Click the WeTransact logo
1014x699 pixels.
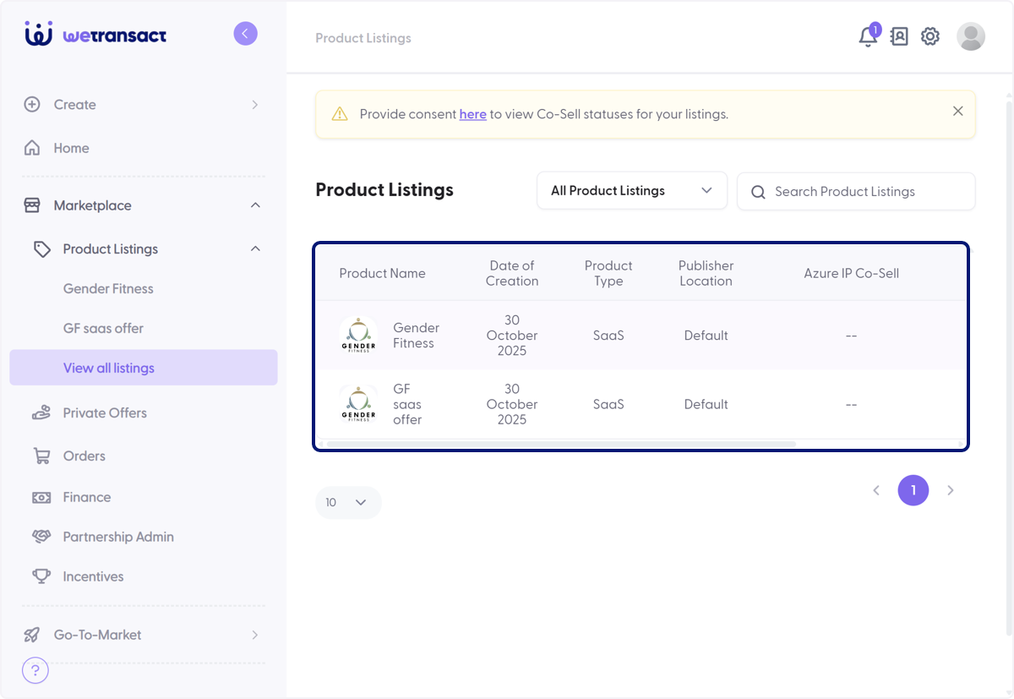pyautogui.click(x=95, y=35)
